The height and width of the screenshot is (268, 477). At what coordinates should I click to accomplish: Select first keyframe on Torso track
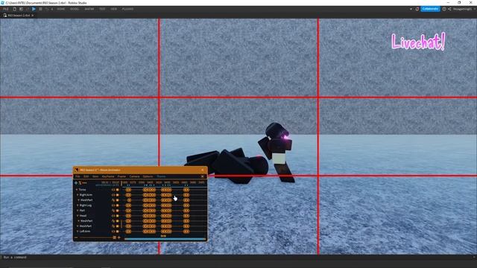click(128, 190)
